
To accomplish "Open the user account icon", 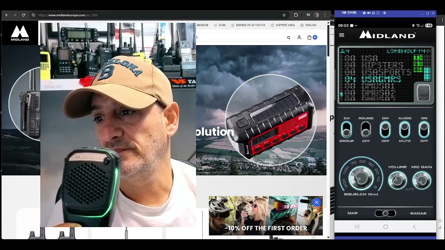I will [x=299, y=37].
